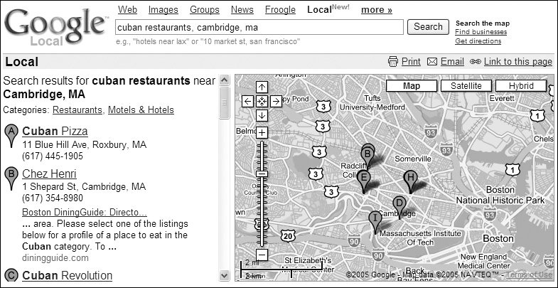
Task: Open the Terms of Use link
Action: 529,274
